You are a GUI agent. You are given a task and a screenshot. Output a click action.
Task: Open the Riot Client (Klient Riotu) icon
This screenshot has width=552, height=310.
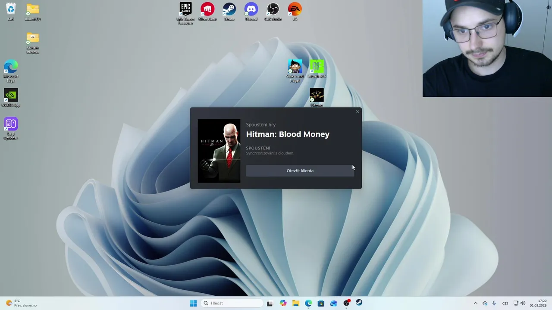(x=207, y=12)
